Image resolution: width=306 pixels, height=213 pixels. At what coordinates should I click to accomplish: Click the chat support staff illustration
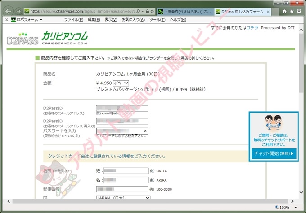click(274, 123)
